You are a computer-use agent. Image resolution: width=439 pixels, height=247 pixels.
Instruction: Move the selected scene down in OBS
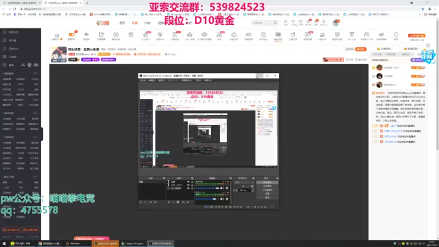click(155, 202)
